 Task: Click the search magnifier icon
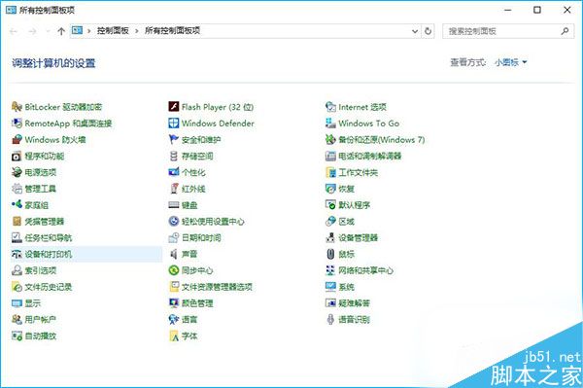pos(566,31)
